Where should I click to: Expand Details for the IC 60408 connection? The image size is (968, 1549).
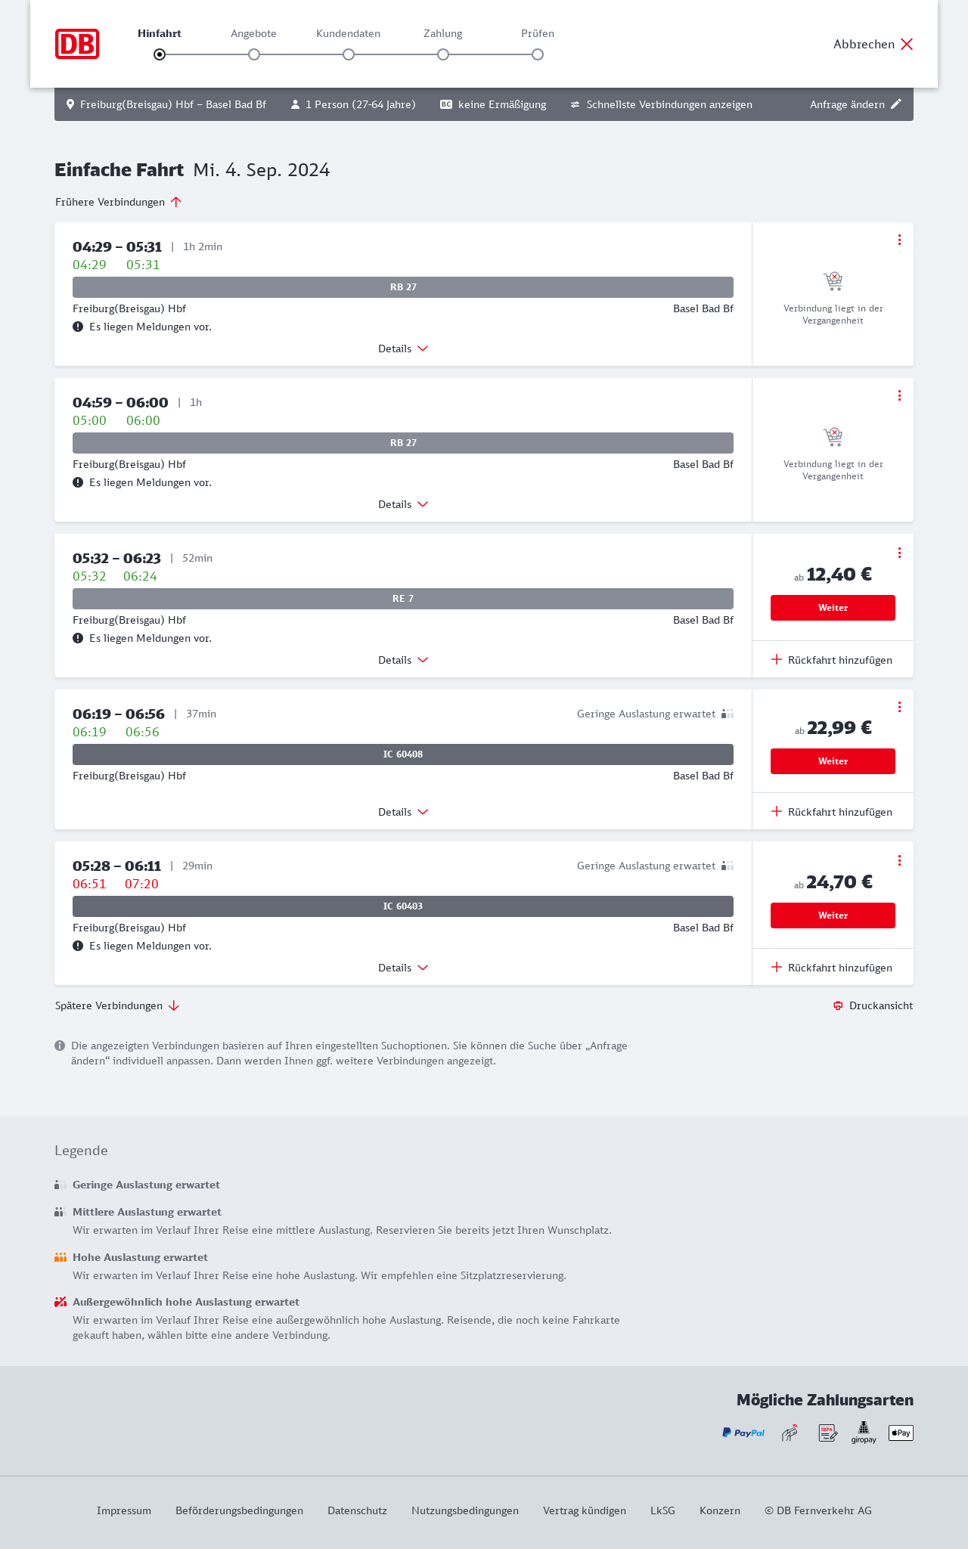coord(403,812)
